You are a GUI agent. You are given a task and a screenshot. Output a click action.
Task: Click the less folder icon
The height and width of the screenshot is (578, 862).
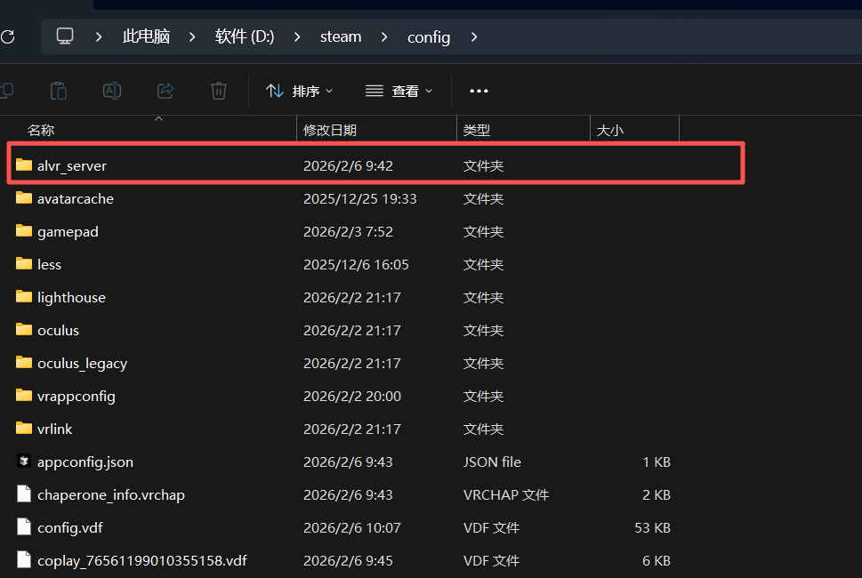pyautogui.click(x=24, y=264)
